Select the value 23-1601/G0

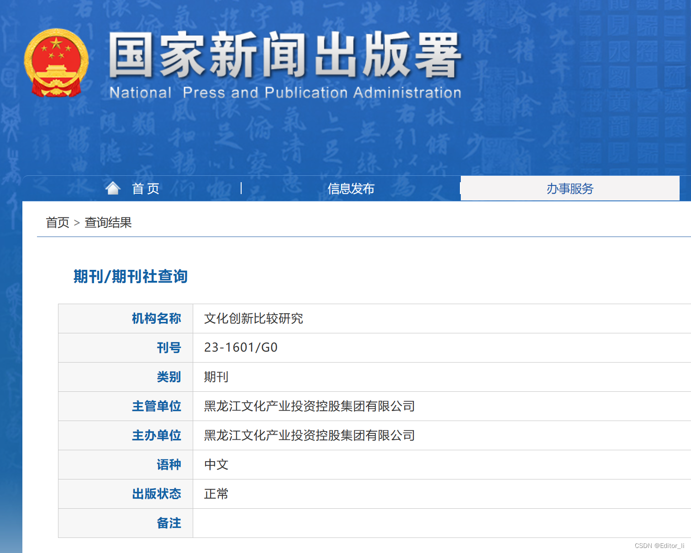(x=241, y=348)
